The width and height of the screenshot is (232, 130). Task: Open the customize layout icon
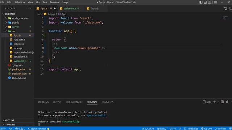pyautogui.click(x=216, y=2)
